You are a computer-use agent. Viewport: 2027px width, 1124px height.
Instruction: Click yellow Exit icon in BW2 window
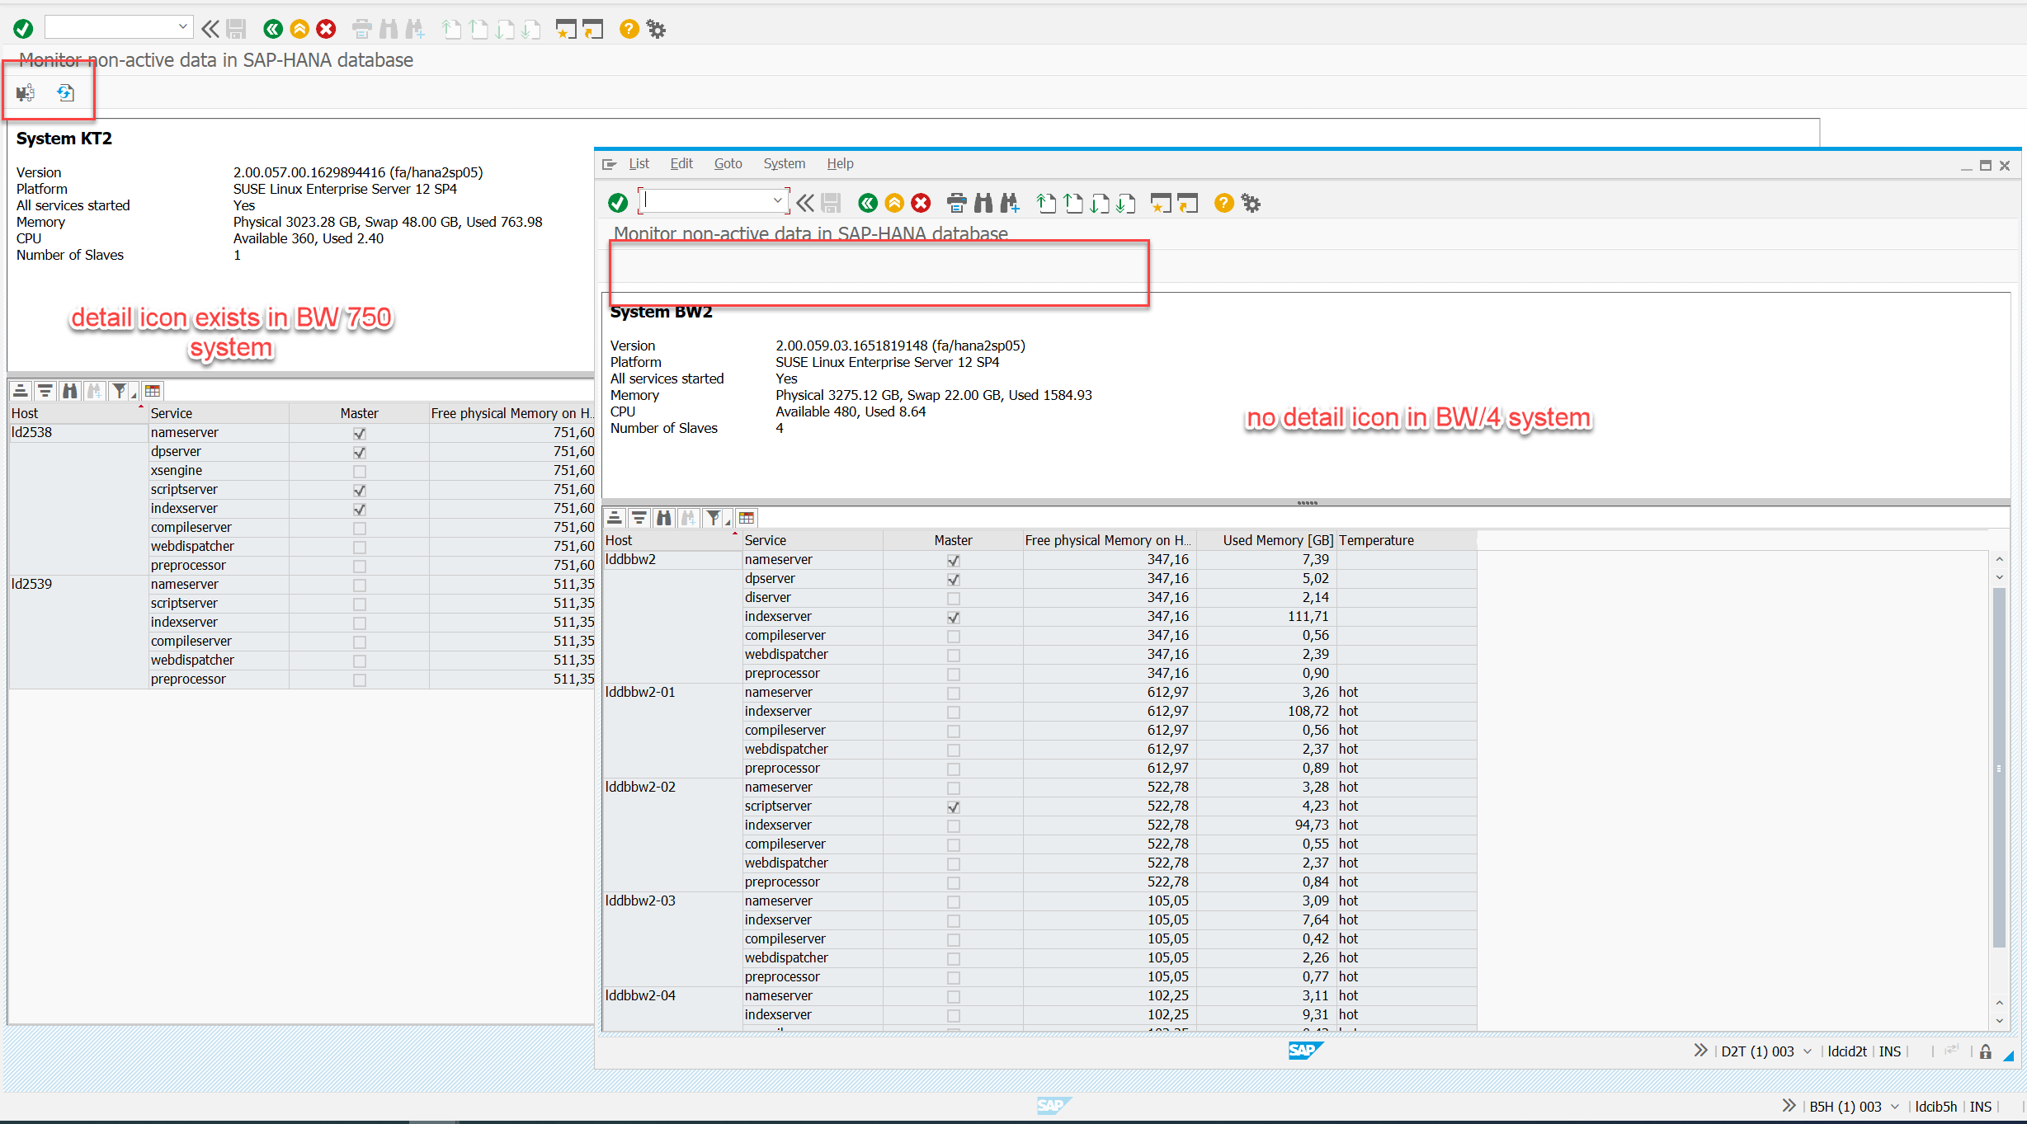pos(894,203)
